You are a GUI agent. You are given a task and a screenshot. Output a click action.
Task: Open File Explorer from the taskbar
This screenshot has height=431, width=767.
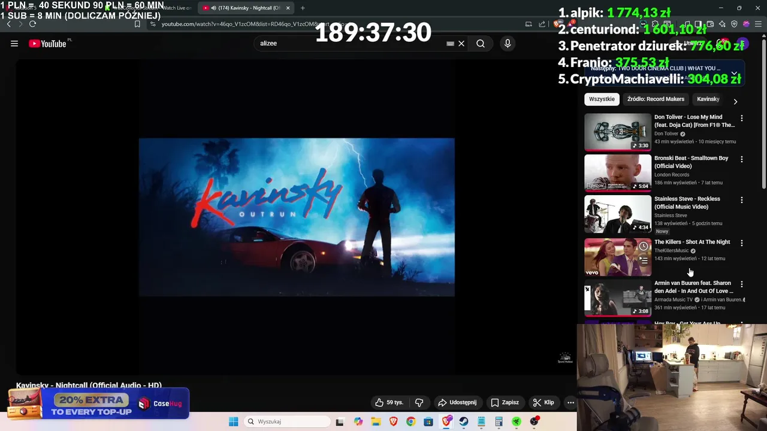(x=376, y=421)
